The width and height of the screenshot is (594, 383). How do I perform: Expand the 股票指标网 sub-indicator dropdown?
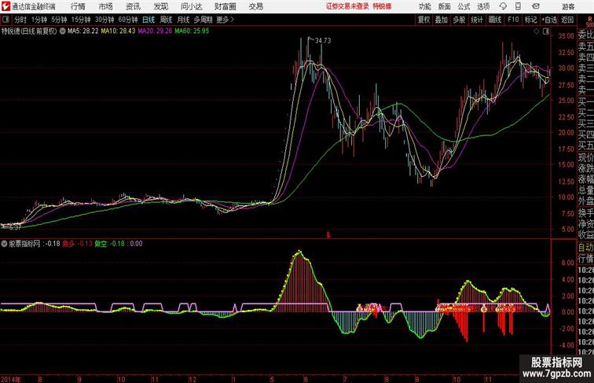click(4, 244)
